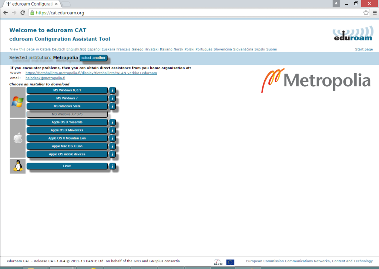The height and width of the screenshot is (269, 379).
Task: Switch language to Català
Action: (45, 49)
